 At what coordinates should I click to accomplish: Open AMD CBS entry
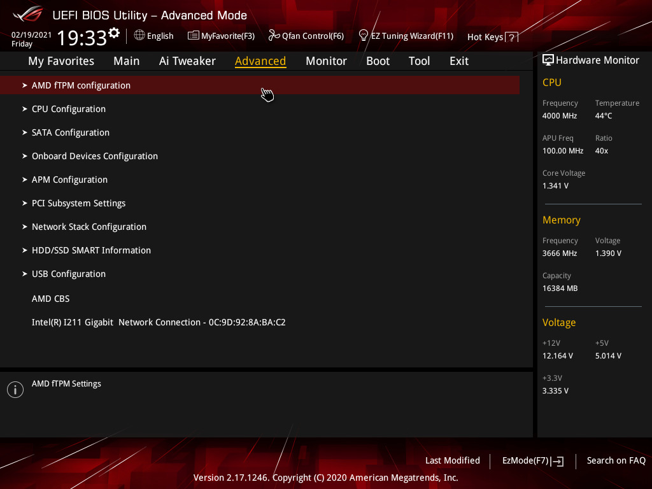click(50, 299)
